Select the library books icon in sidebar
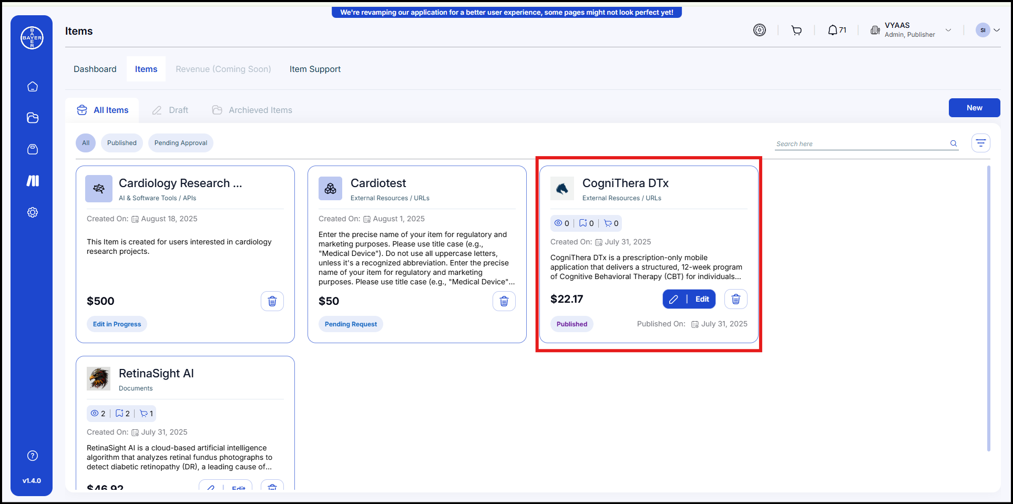 point(33,181)
